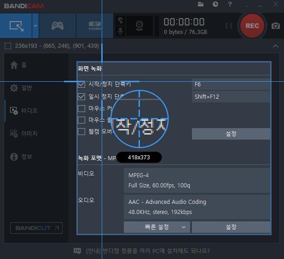Screen dimensions: 284x259
Task: Click the 설정 button under recording options
Action: tap(231, 134)
